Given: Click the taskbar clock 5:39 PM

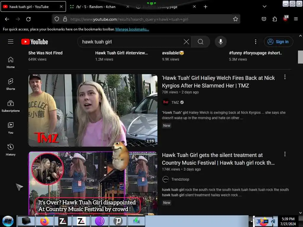Looking at the screenshot, I should (288, 221).
